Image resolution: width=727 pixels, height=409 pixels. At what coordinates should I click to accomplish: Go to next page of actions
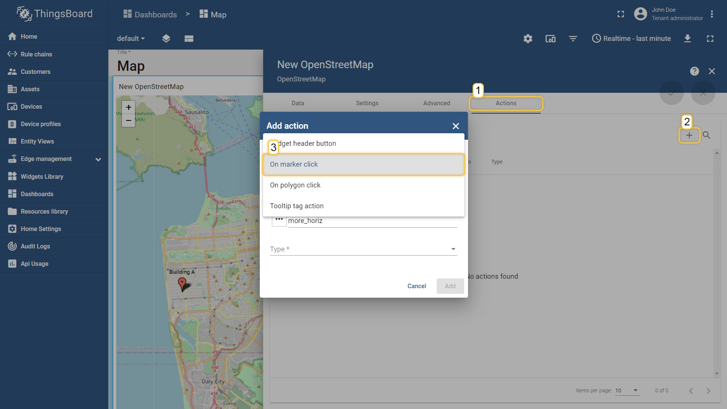tap(708, 390)
